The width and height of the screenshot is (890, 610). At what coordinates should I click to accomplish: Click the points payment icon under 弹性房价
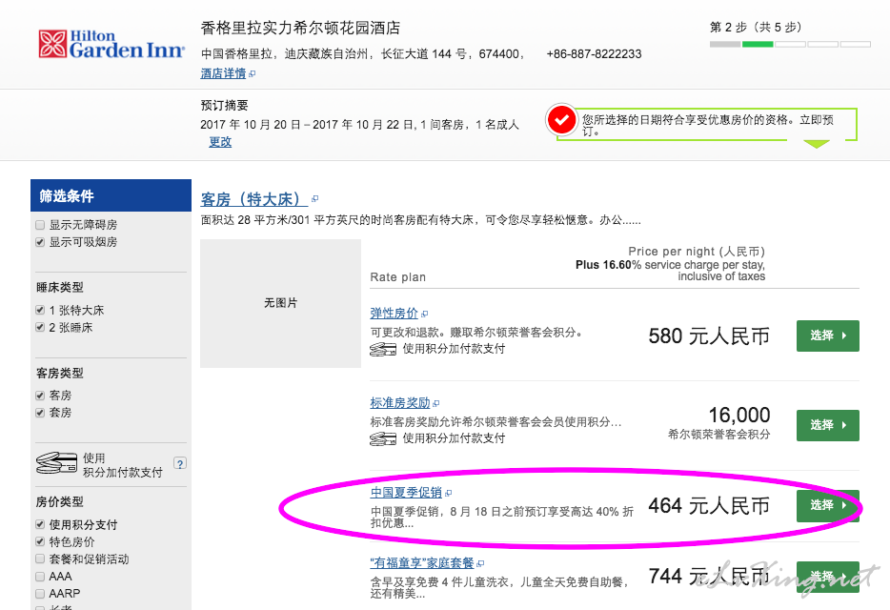pos(383,349)
